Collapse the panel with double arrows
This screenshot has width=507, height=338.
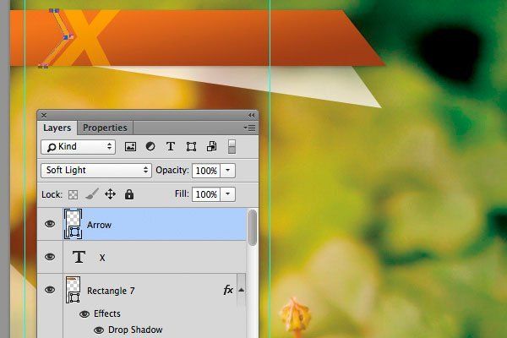pyautogui.click(x=251, y=116)
